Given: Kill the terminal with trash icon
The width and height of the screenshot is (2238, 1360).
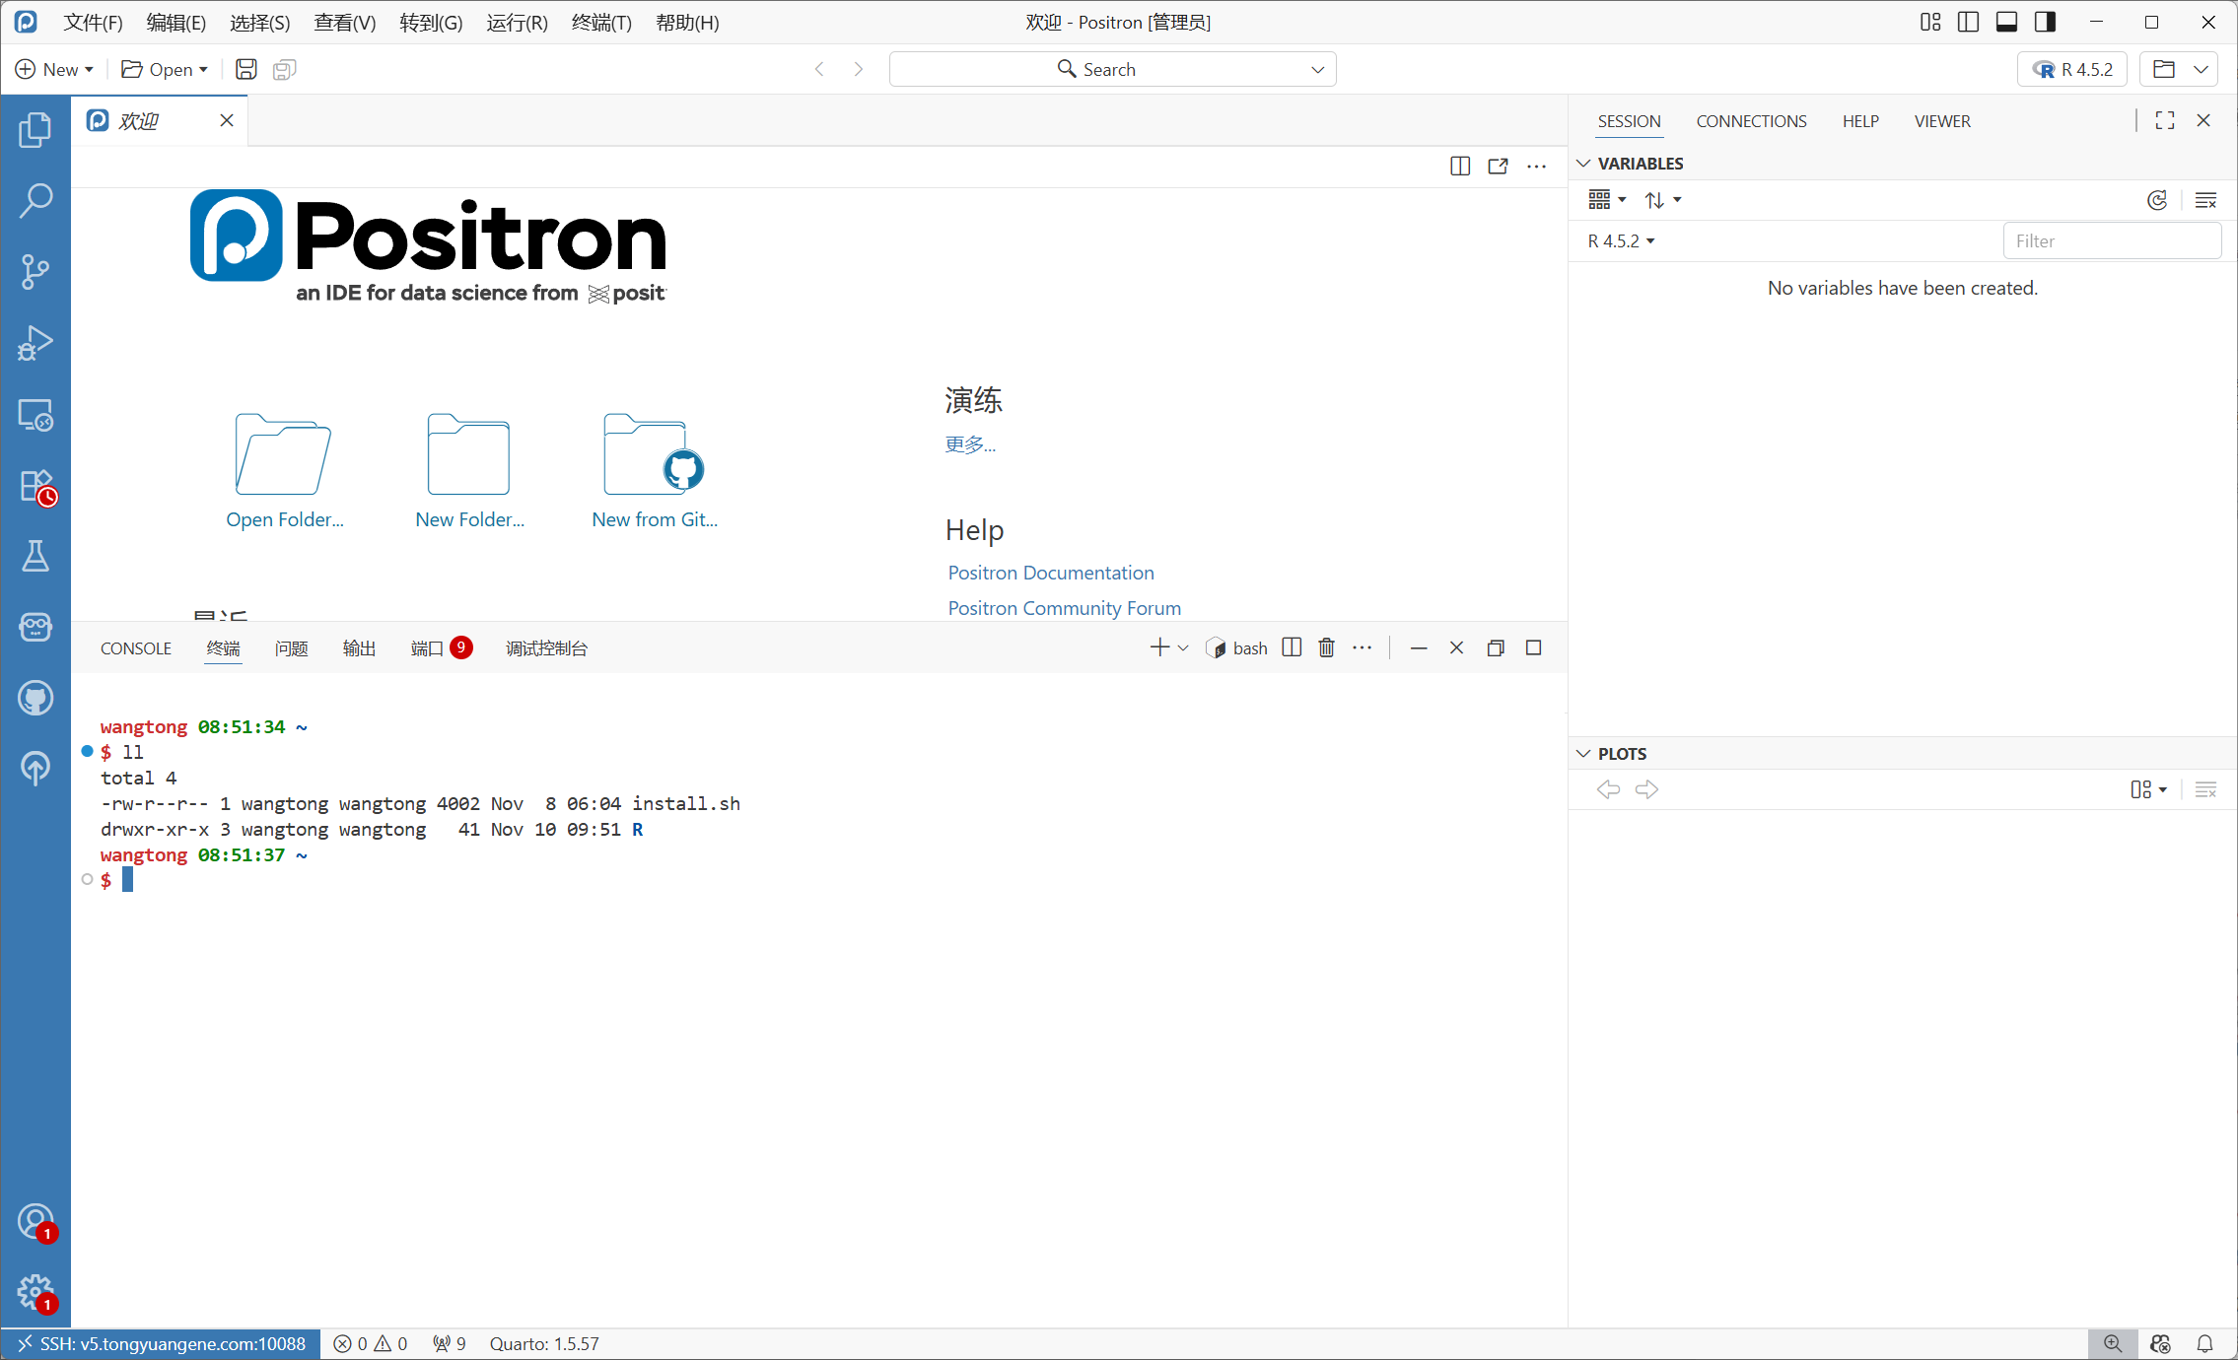Looking at the screenshot, I should click(x=1326, y=647).
